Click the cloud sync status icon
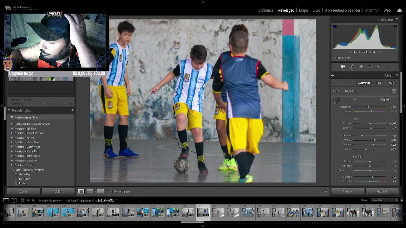The height and width of the screenshot is (228, 406). click(399, 10)
